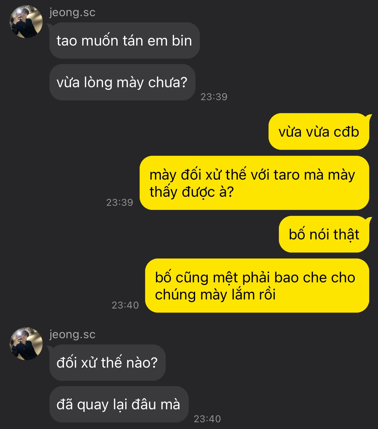Select the message 'vừa lòng mày chưa?'
Viewport: 378px width, 429px height.
coord(122,82)
